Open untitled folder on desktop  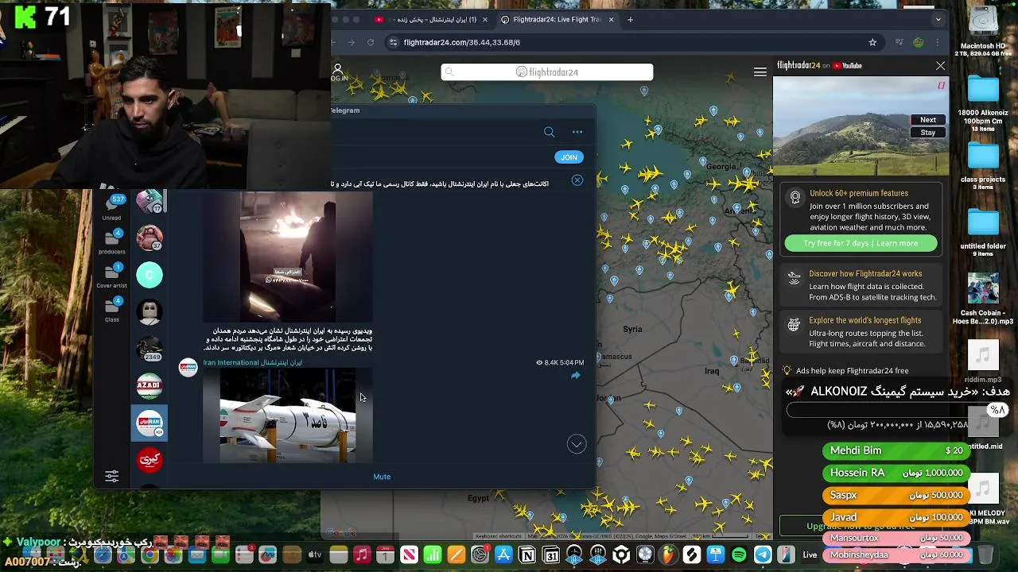coord(983,232)
